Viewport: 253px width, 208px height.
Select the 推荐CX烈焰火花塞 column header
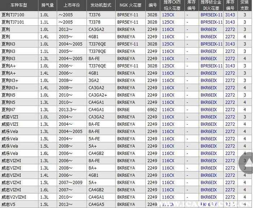[x=172, y=5]
